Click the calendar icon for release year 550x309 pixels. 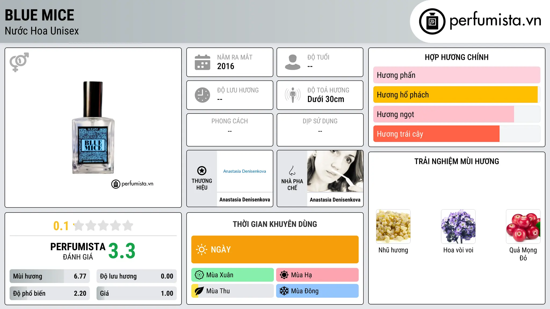click(x=202, y=62)
